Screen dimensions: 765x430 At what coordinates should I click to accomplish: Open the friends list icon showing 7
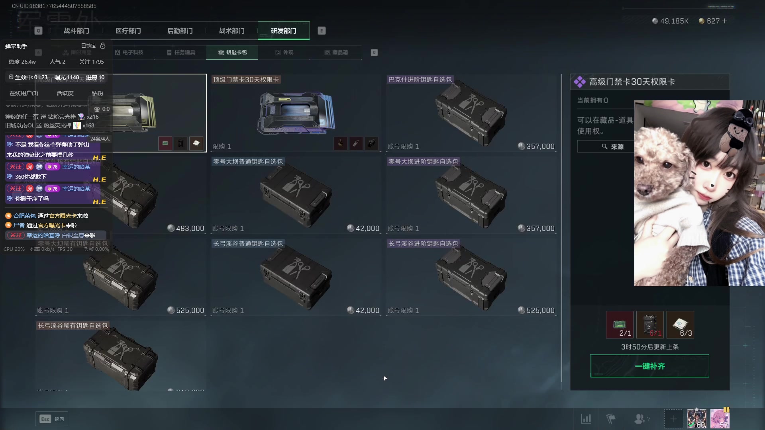point(642,419)
